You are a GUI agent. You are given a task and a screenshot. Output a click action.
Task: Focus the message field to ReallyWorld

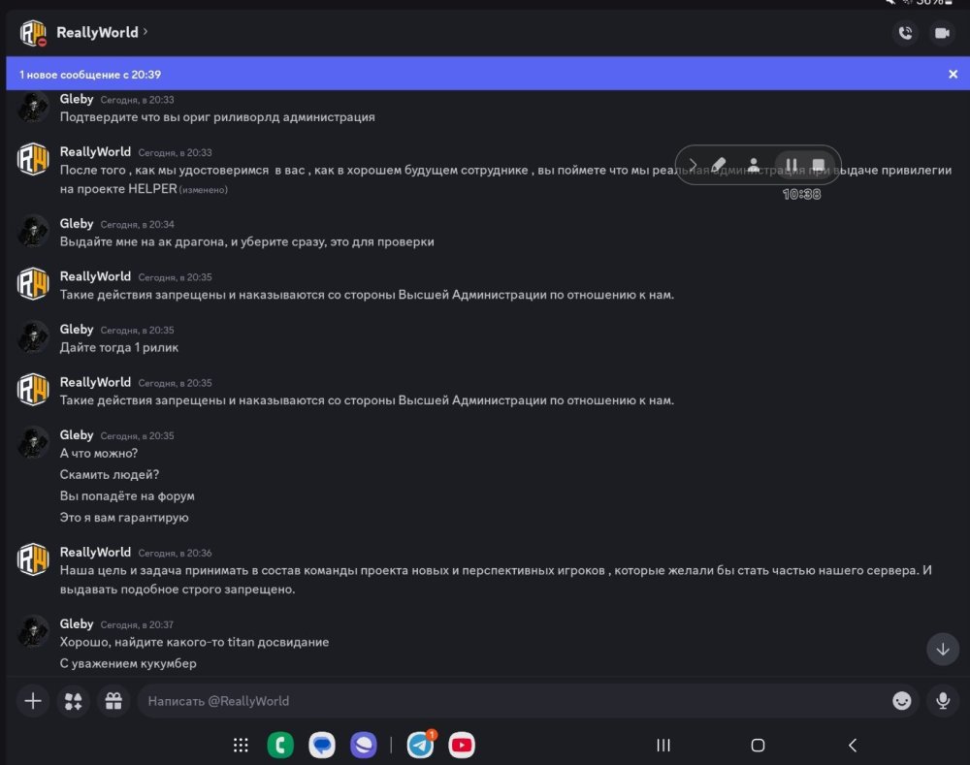coord(513,701)
